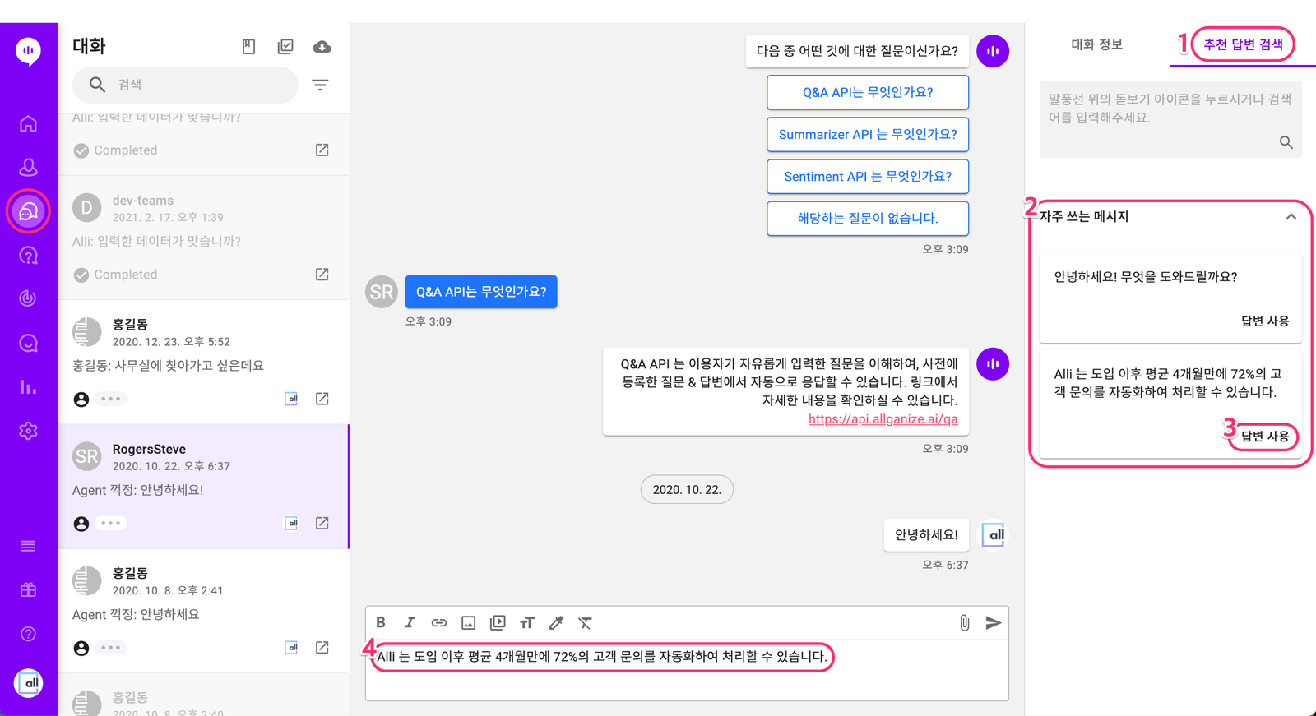The height and width of the screenshot is (716, 1316).
Task: Open text color pen in editor
Action: tap(556, 622)
